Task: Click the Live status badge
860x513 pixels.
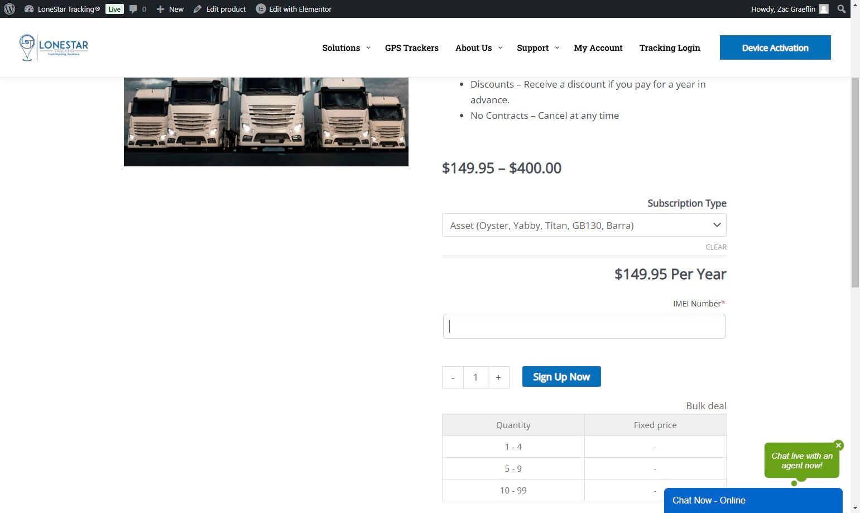Action: tap(114, 9)
